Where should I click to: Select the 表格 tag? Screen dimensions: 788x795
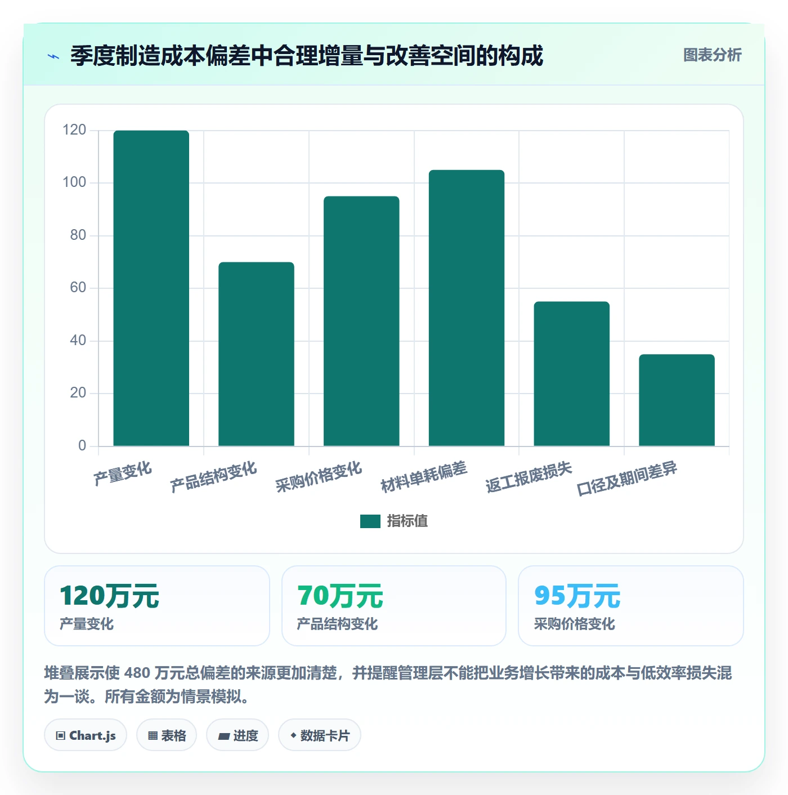(167, 735)
